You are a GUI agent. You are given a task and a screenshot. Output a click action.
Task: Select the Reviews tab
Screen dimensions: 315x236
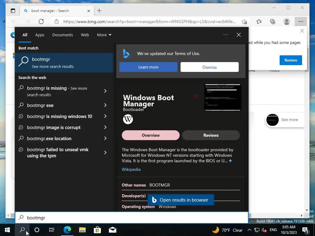pyautogui.click(x=211, y=135)
